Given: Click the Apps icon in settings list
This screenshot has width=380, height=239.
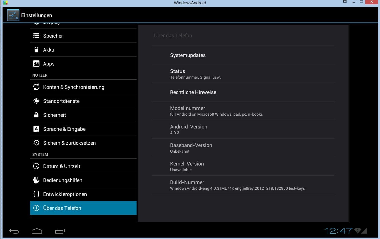Looking at the screenshot, I should [x=36, y=64].
